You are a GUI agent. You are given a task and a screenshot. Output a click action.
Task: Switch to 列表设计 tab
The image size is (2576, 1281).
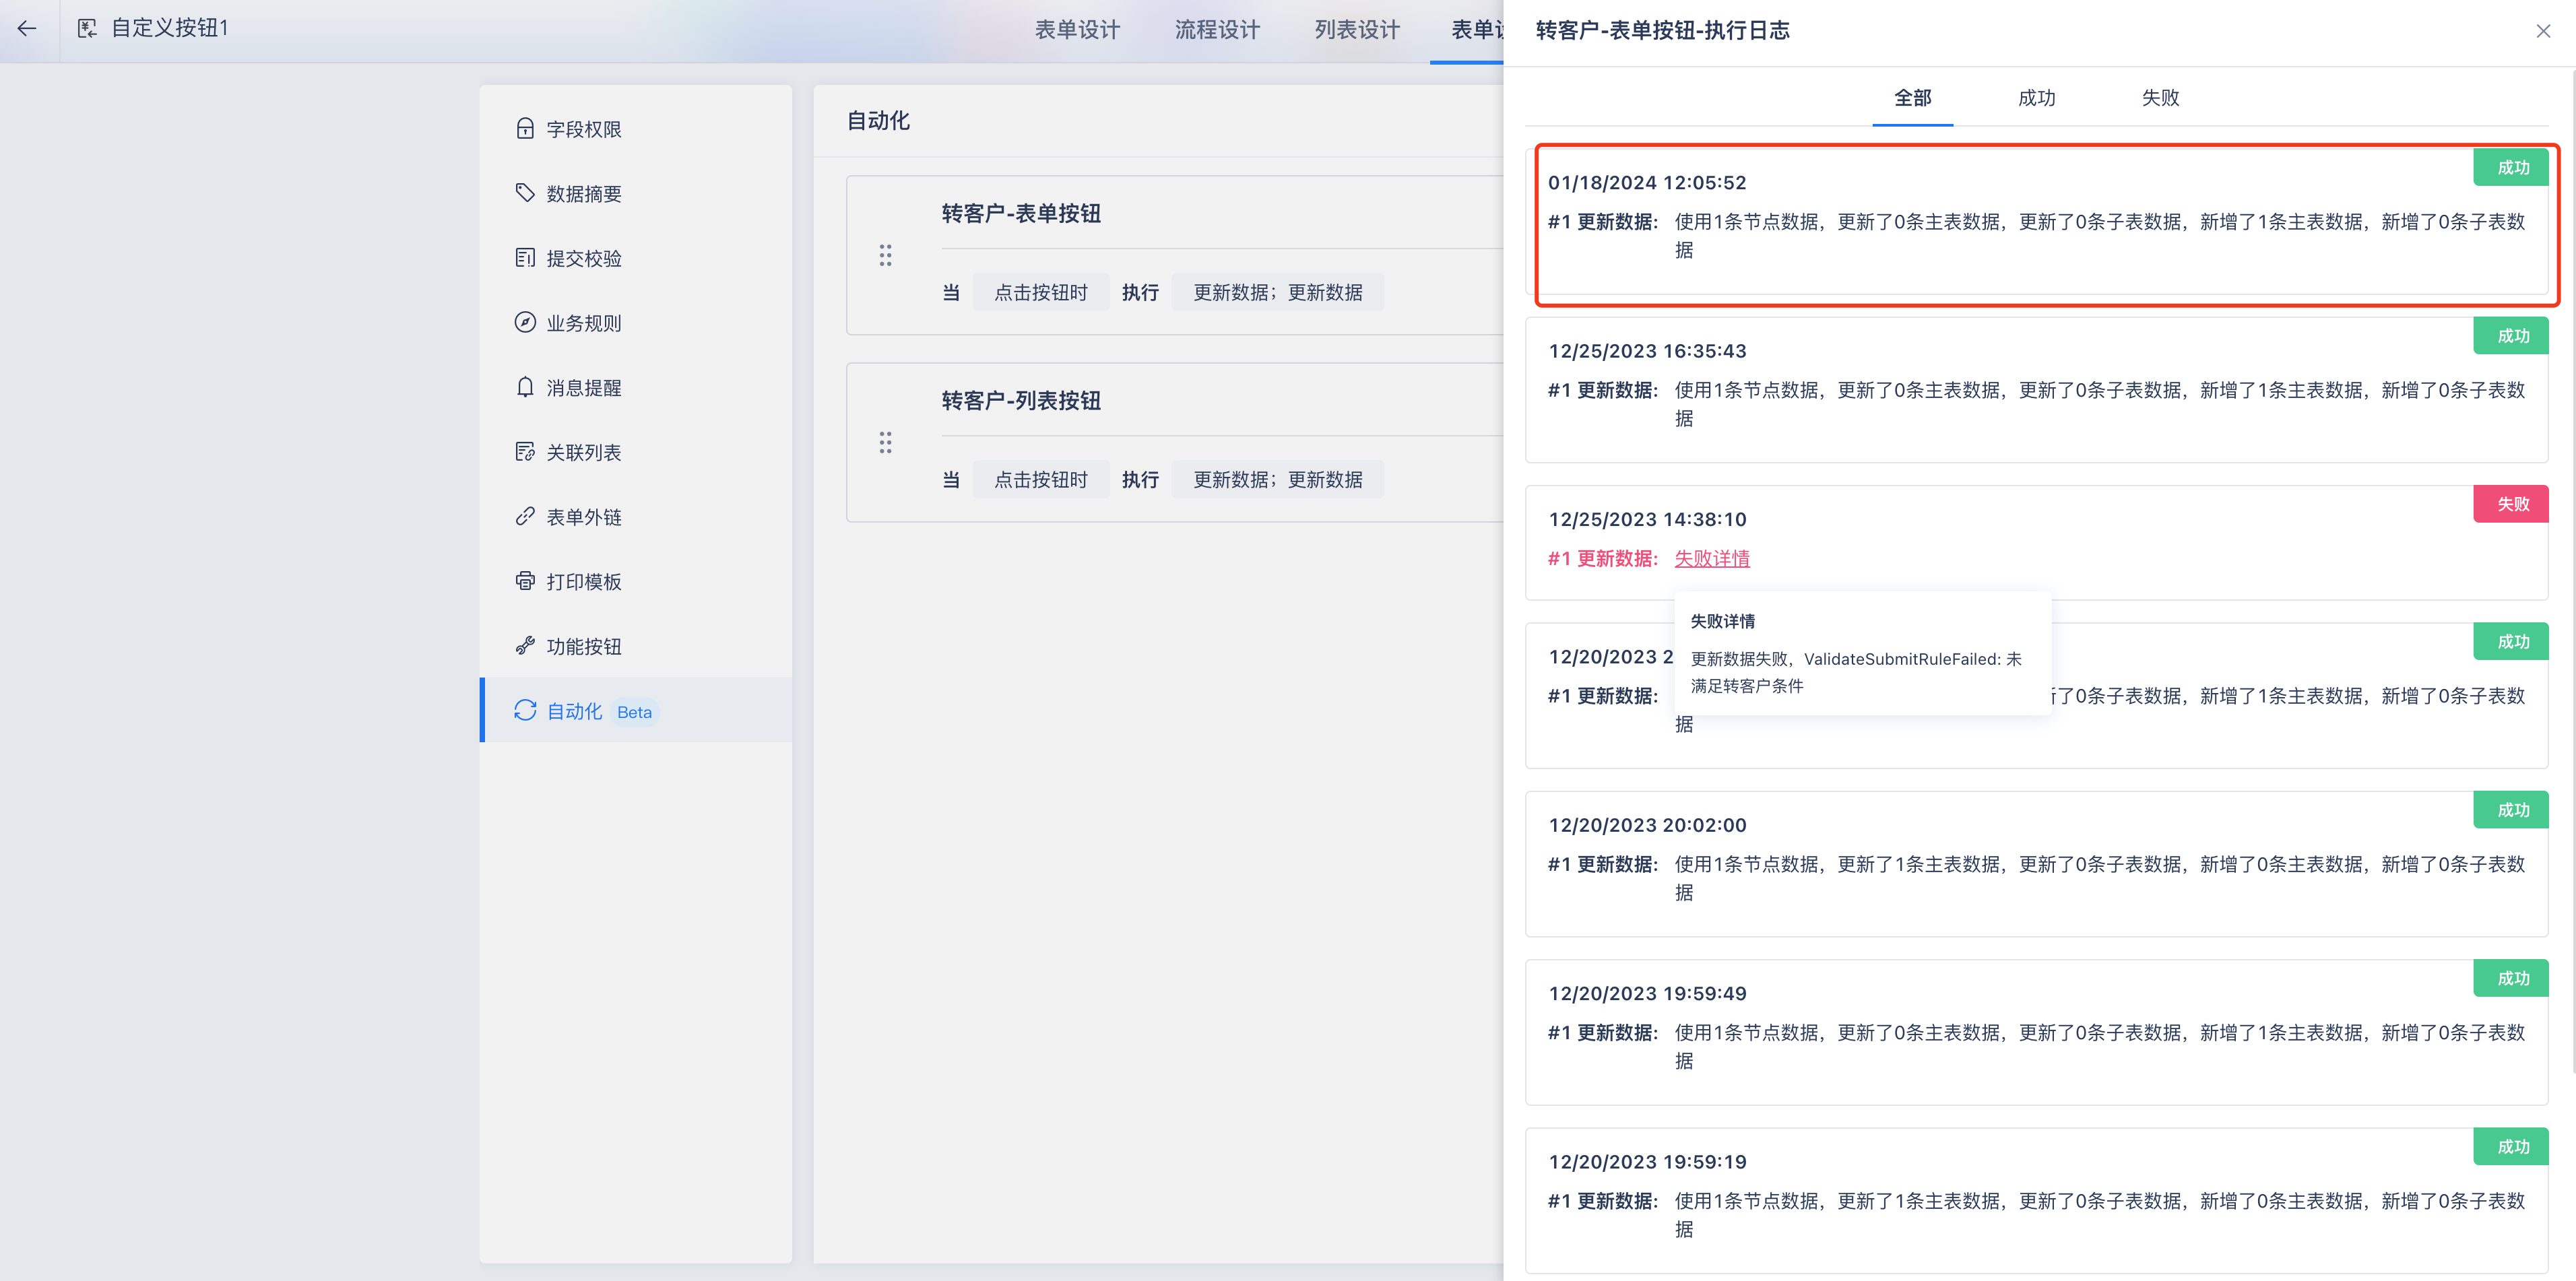point(1357,30)
